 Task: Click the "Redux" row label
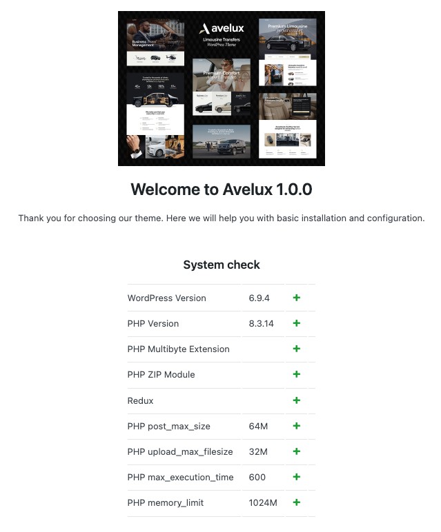(x=140, y=400)
